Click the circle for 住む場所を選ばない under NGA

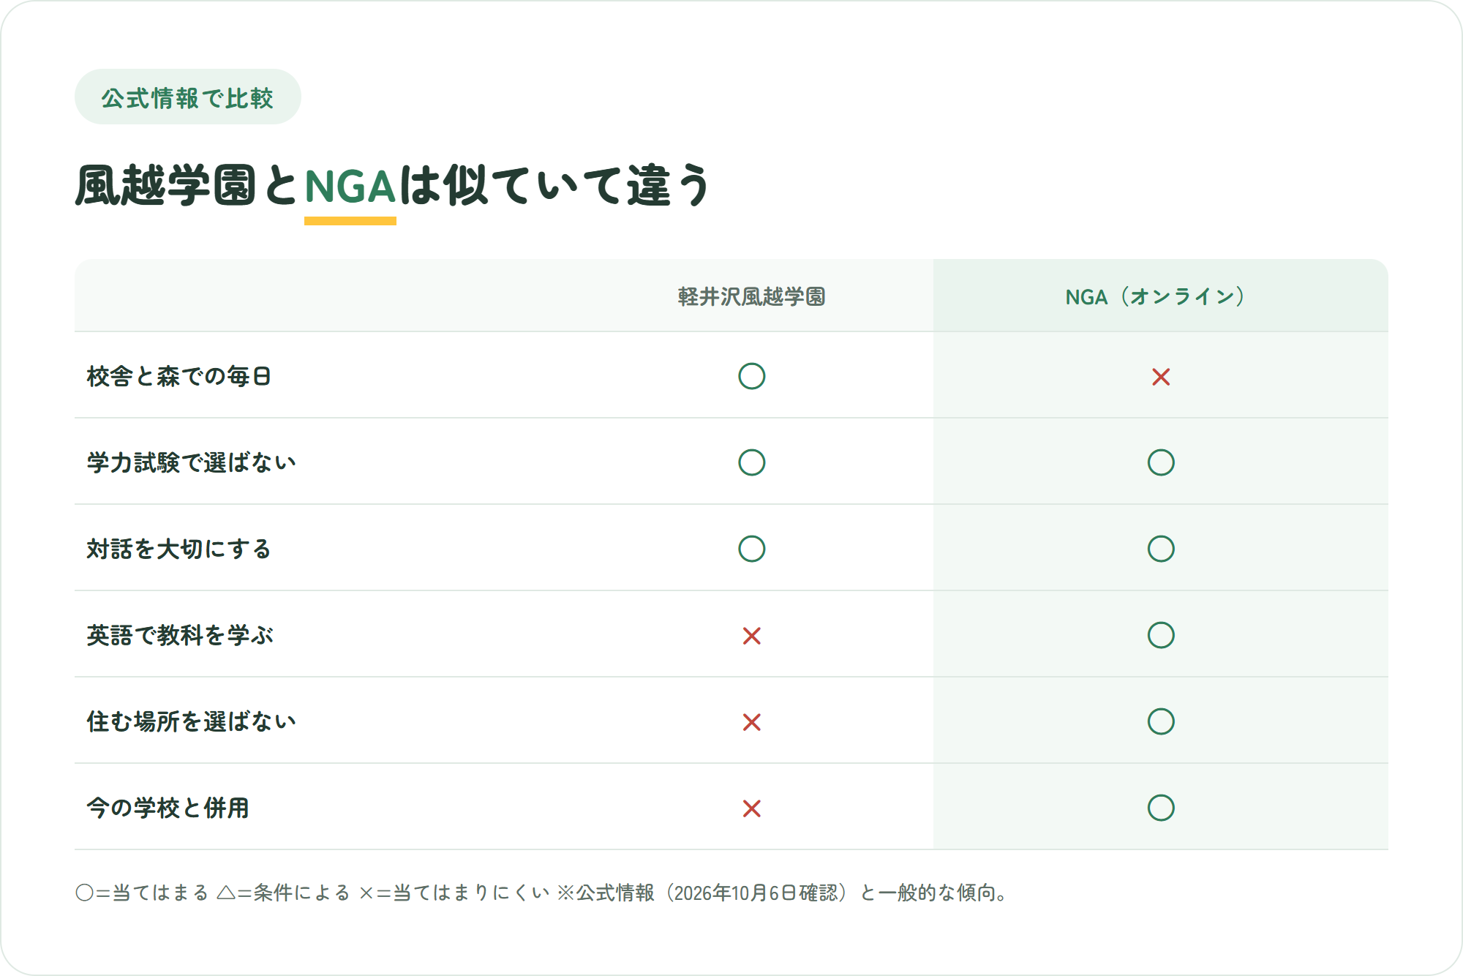(1161, 721)
